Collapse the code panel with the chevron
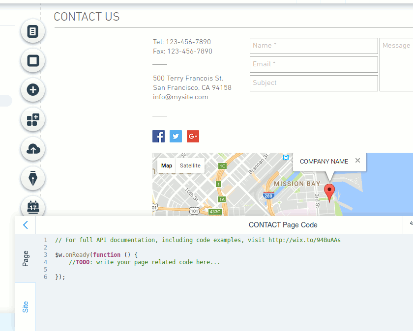 click(x=25, y=224)
